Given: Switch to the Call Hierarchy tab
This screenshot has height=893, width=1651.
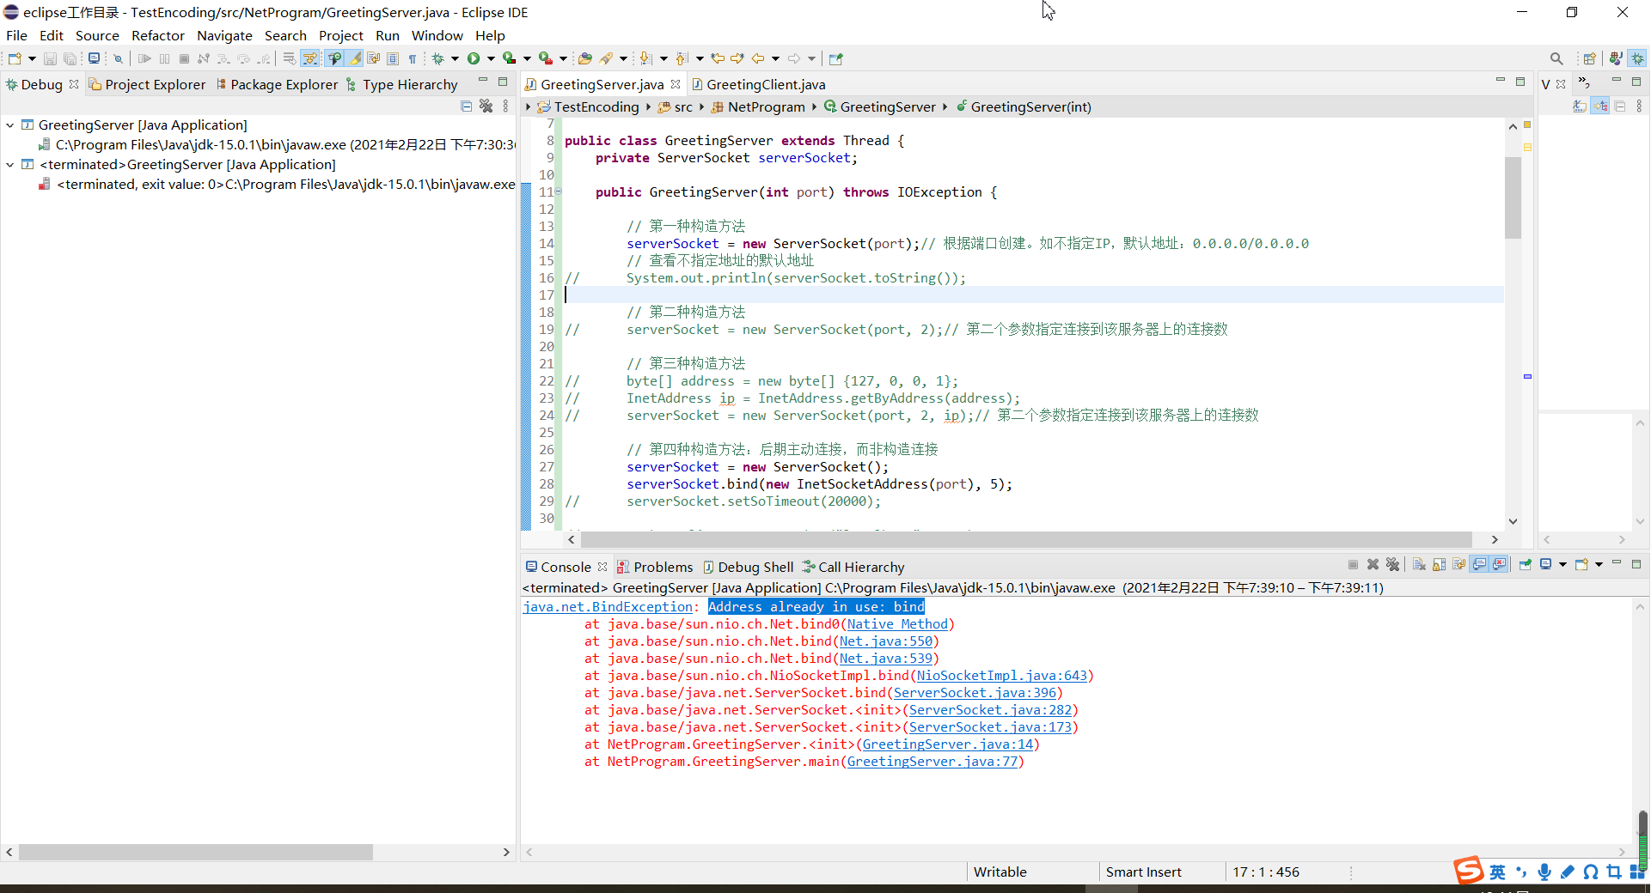Looking at the screenshot, I should [x=853, y=567].
